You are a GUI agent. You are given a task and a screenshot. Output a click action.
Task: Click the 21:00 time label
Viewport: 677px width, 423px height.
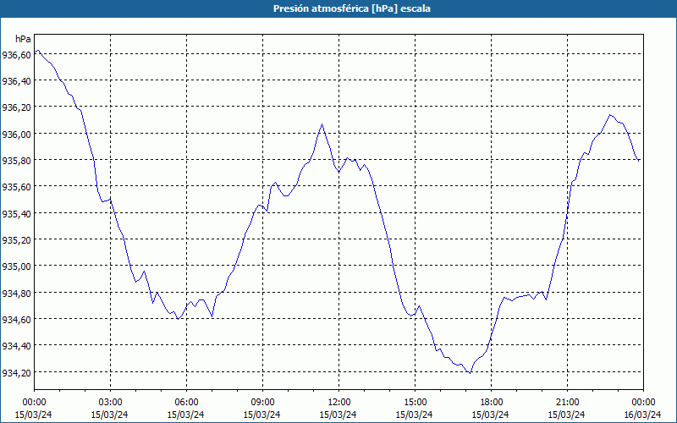tap(567, 403)
